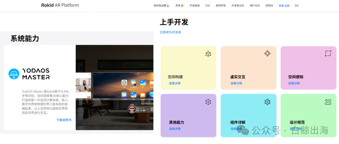339x144 pixels.
Task: Click 立即成为开发者 link
Action: click(170, 32)
